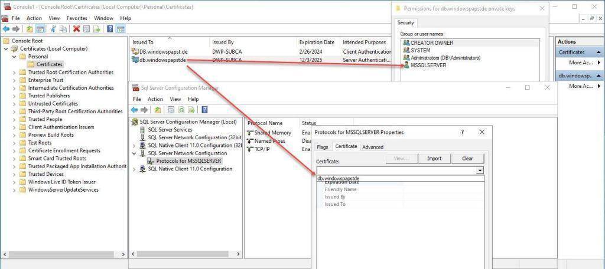Select Untrusted Certificates folder
The width and height of the screenshot is (605, 269).
pyautogui.click(x=53, y=104)
